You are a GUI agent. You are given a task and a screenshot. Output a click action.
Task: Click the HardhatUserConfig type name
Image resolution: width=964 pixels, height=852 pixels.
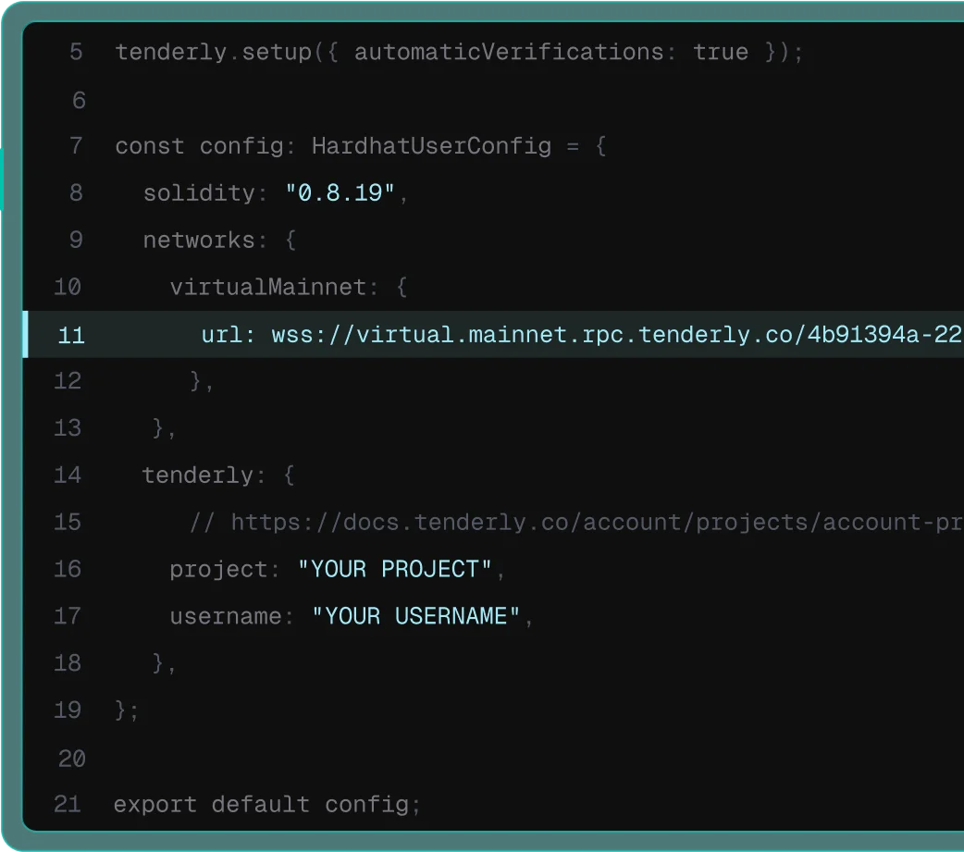tap(431, 146)
